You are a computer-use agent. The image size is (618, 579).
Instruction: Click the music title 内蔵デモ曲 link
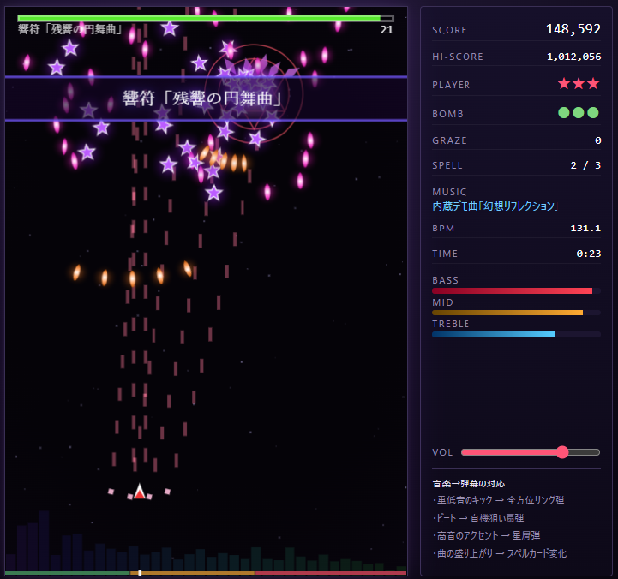[495, 206]
